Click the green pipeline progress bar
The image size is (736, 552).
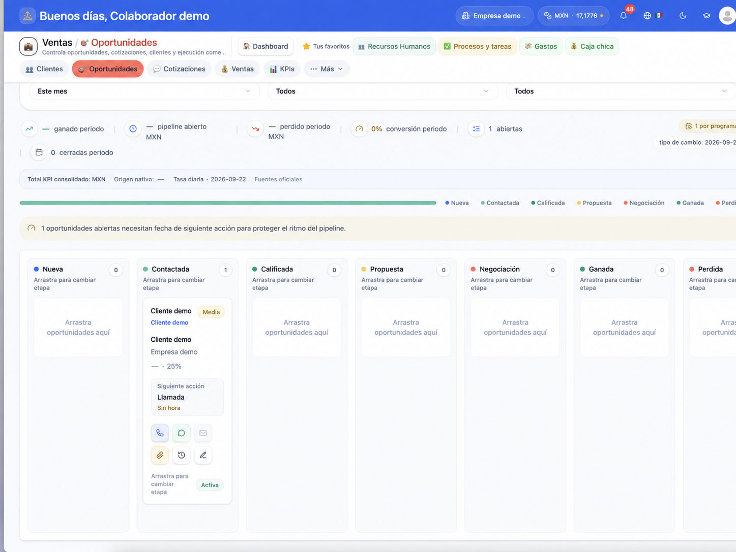coord(228,203)
